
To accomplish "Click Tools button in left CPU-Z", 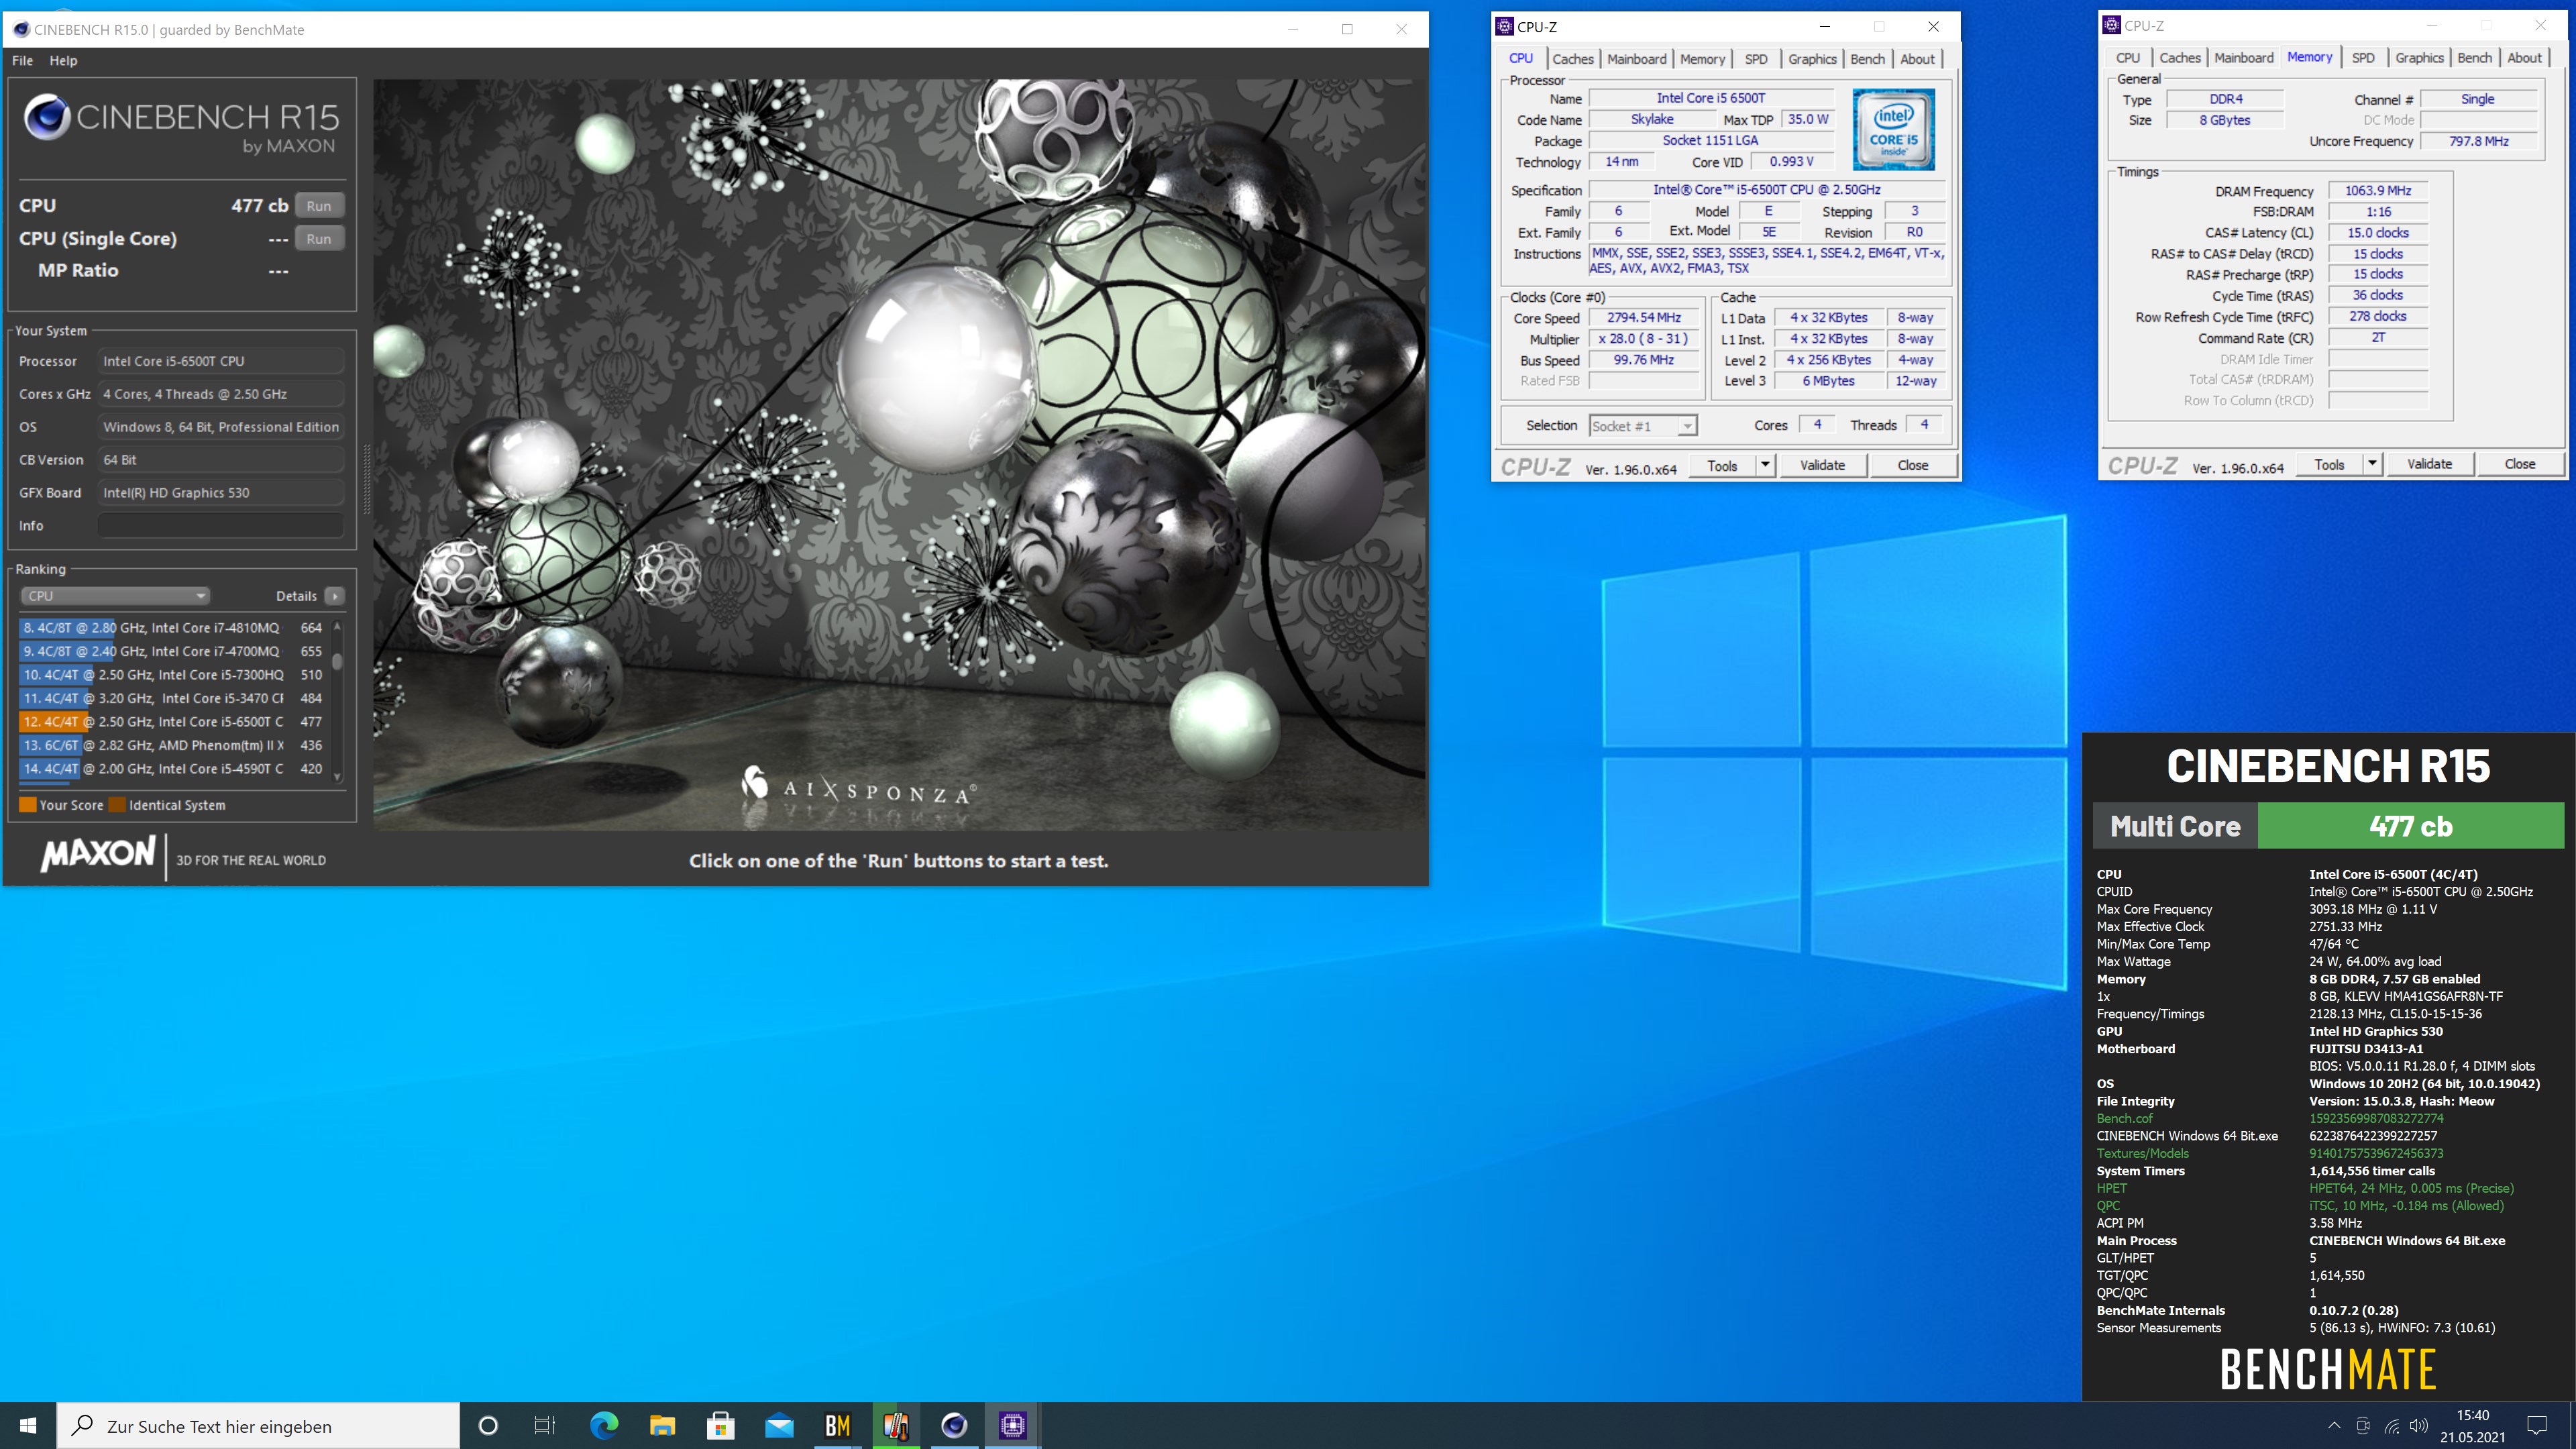I will point(1722,465).
